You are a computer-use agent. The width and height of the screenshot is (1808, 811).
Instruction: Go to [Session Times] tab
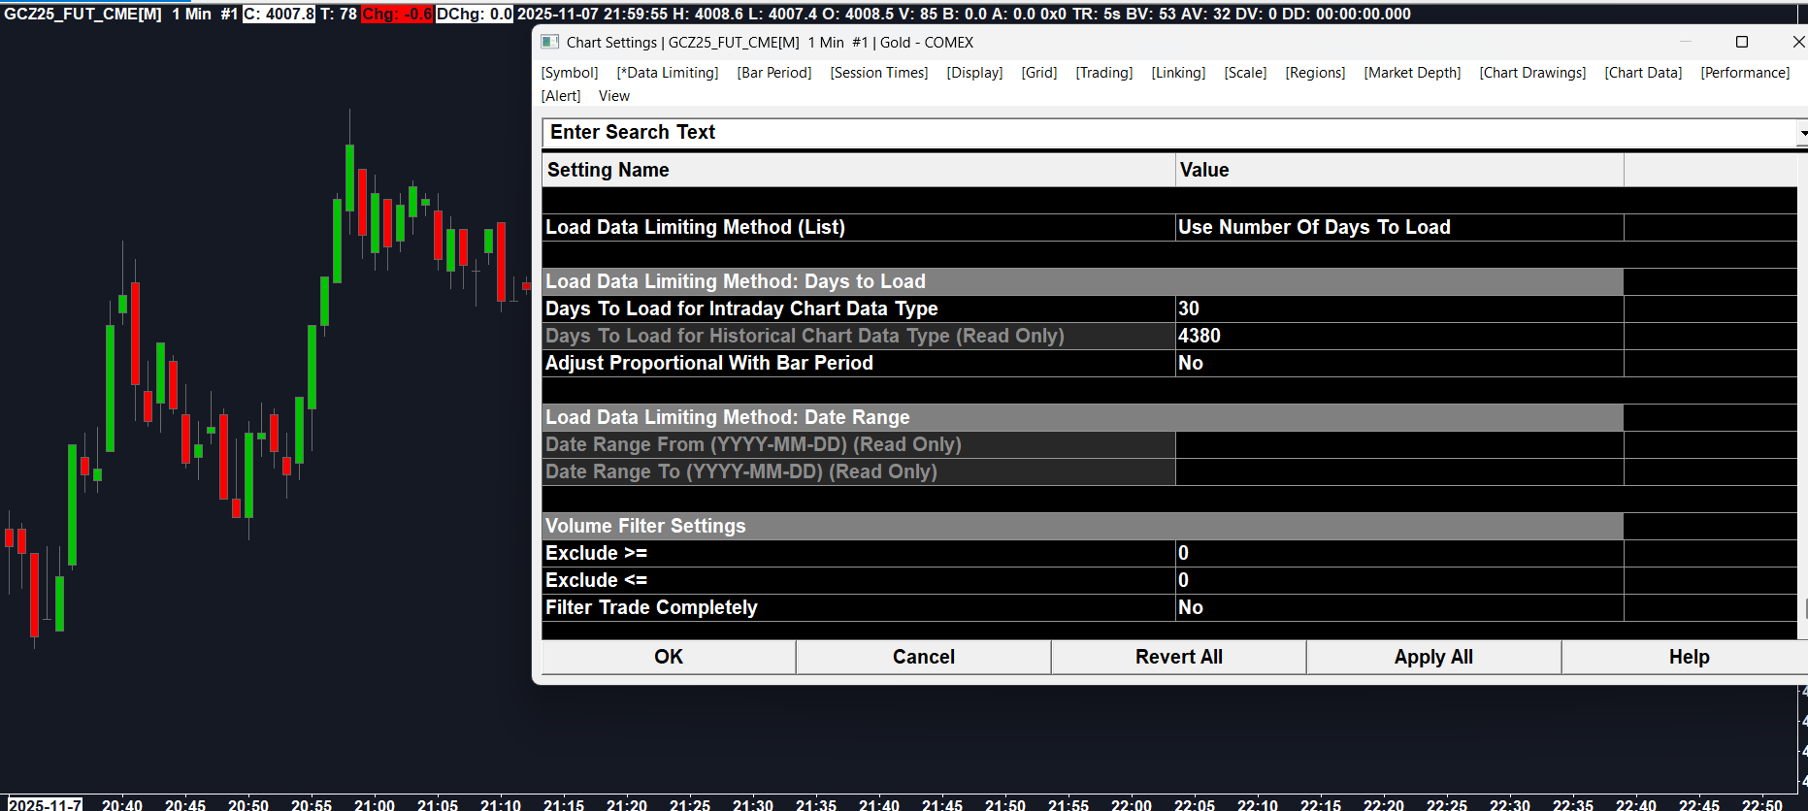[x=879, y=73]
